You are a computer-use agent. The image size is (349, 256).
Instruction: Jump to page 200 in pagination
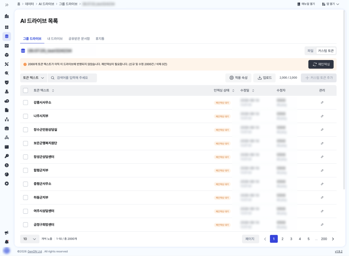tap(324, 239)
